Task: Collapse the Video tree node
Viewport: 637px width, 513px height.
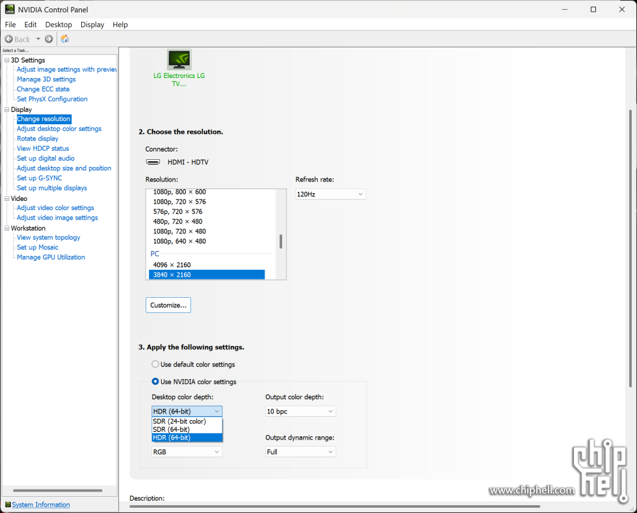Action: point(6,198)
